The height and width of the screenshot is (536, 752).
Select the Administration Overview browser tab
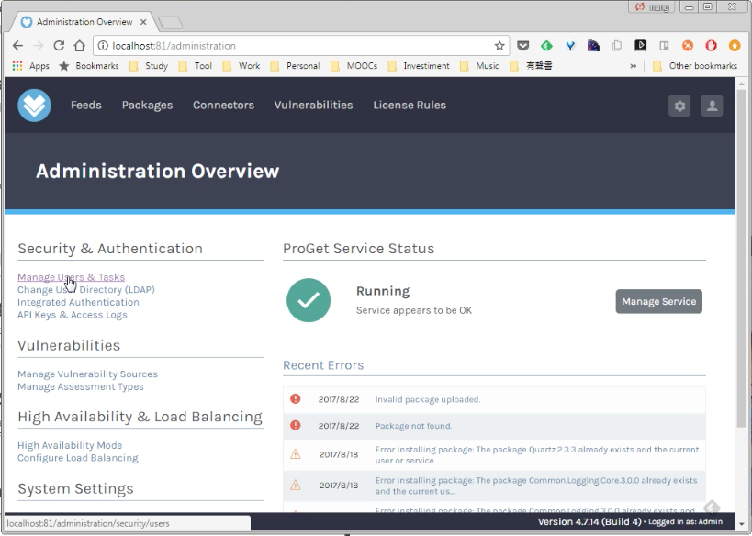click(84, 22)
